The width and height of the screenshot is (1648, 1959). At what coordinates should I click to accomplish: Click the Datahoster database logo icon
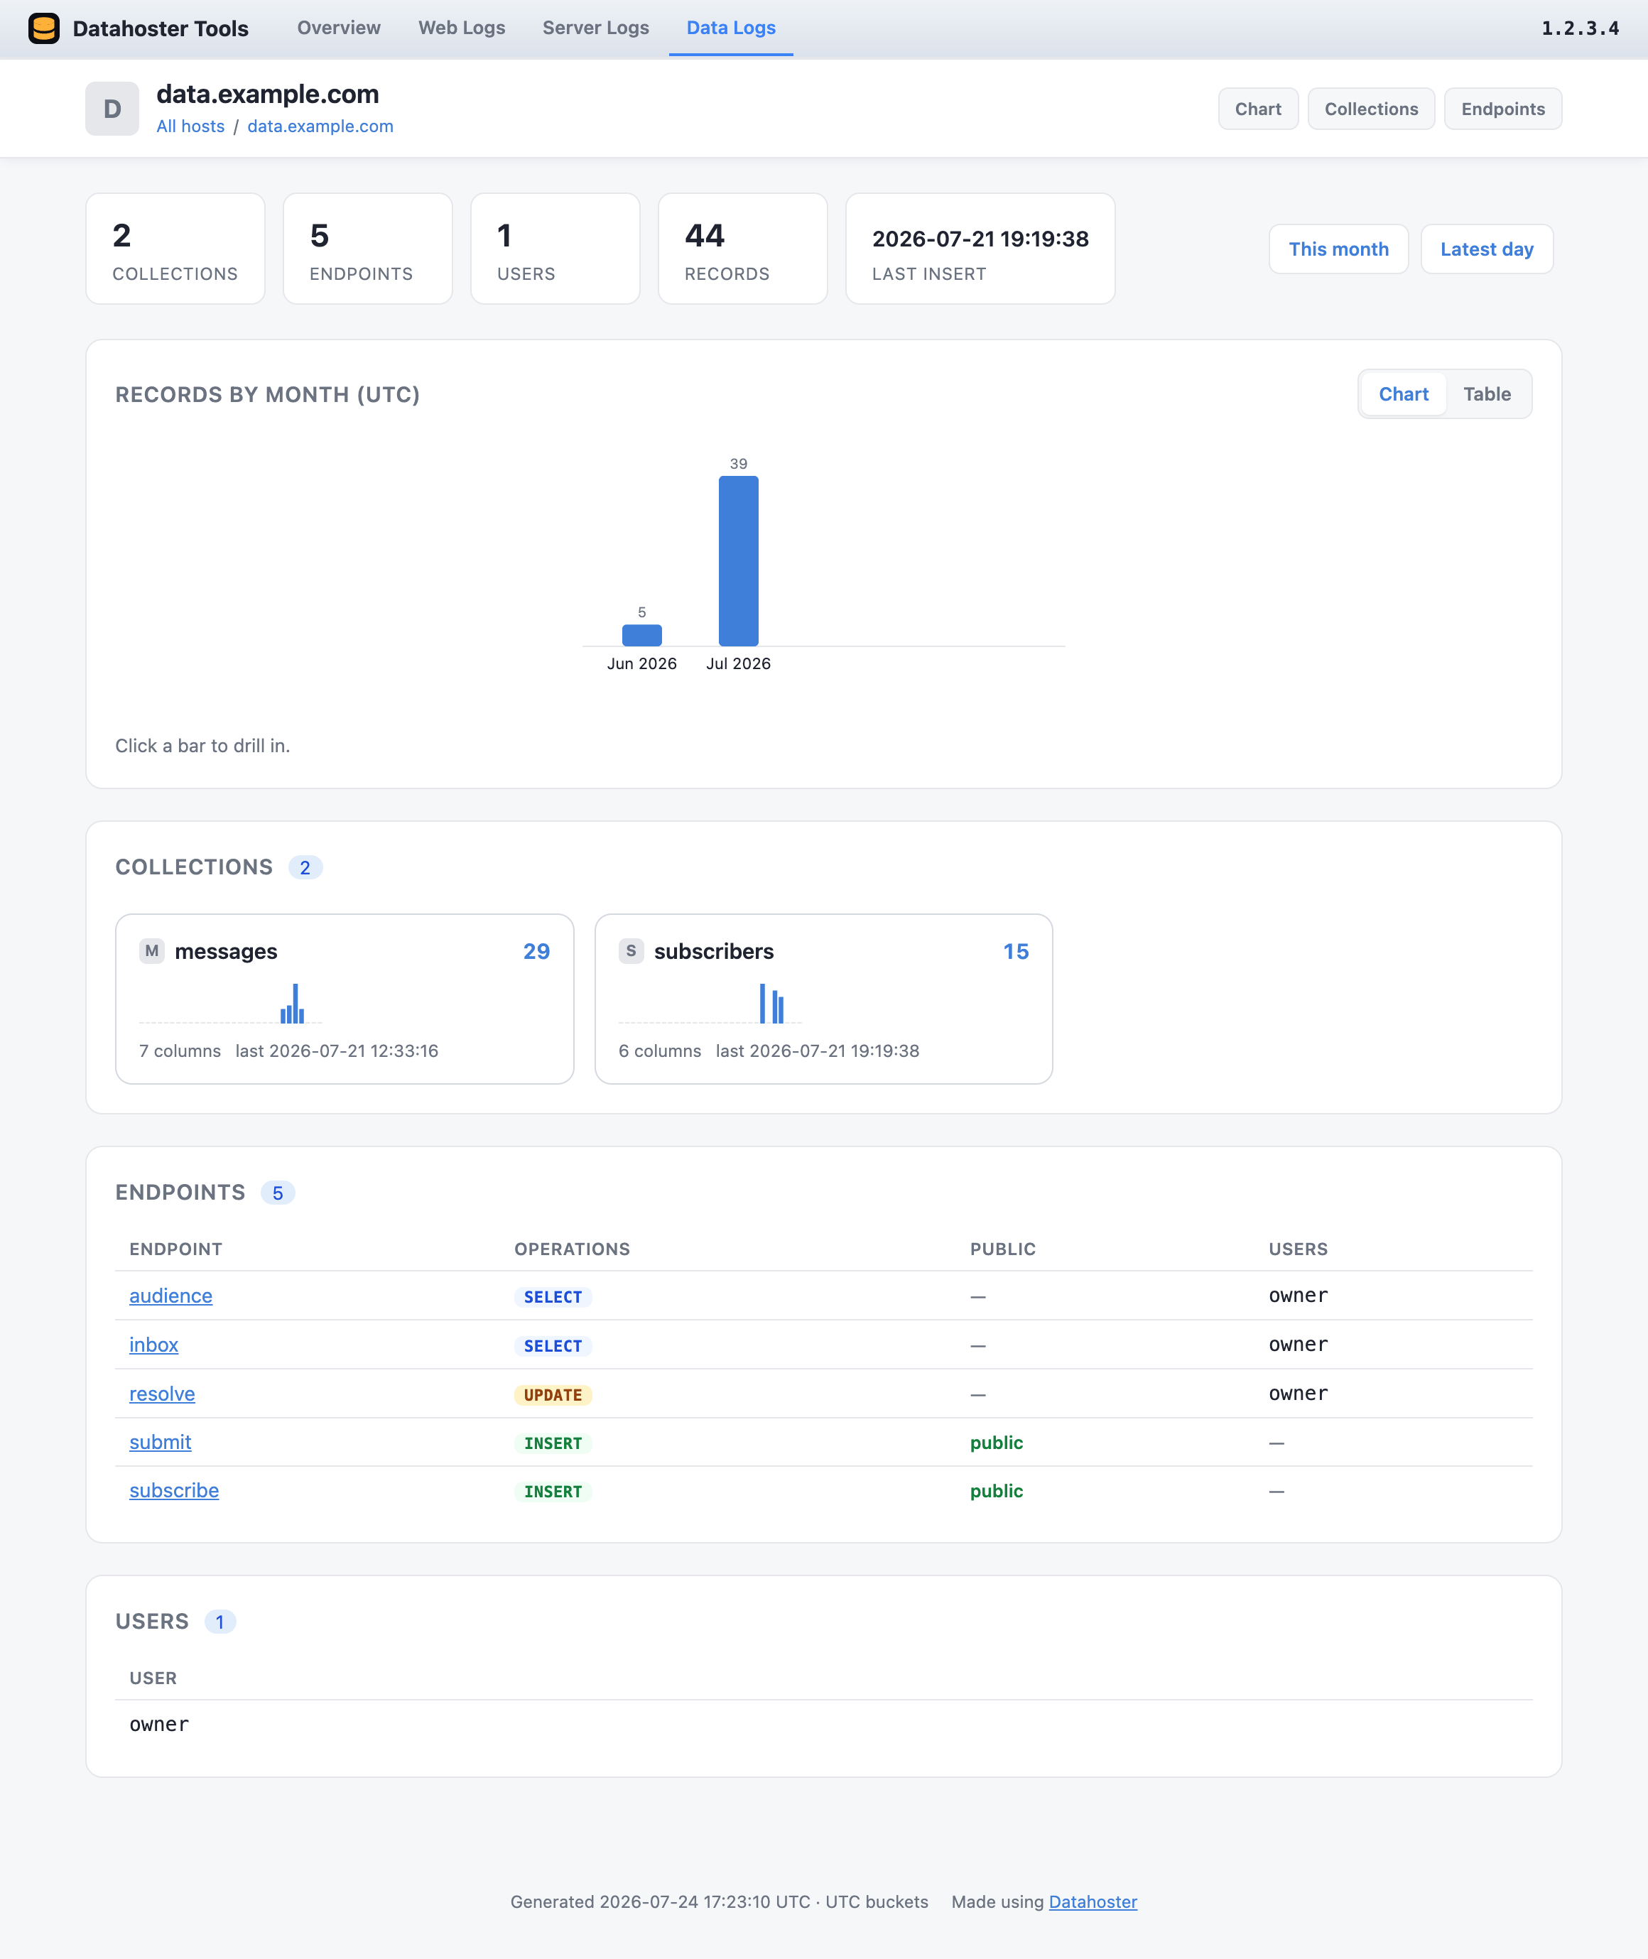pos(44,28)
